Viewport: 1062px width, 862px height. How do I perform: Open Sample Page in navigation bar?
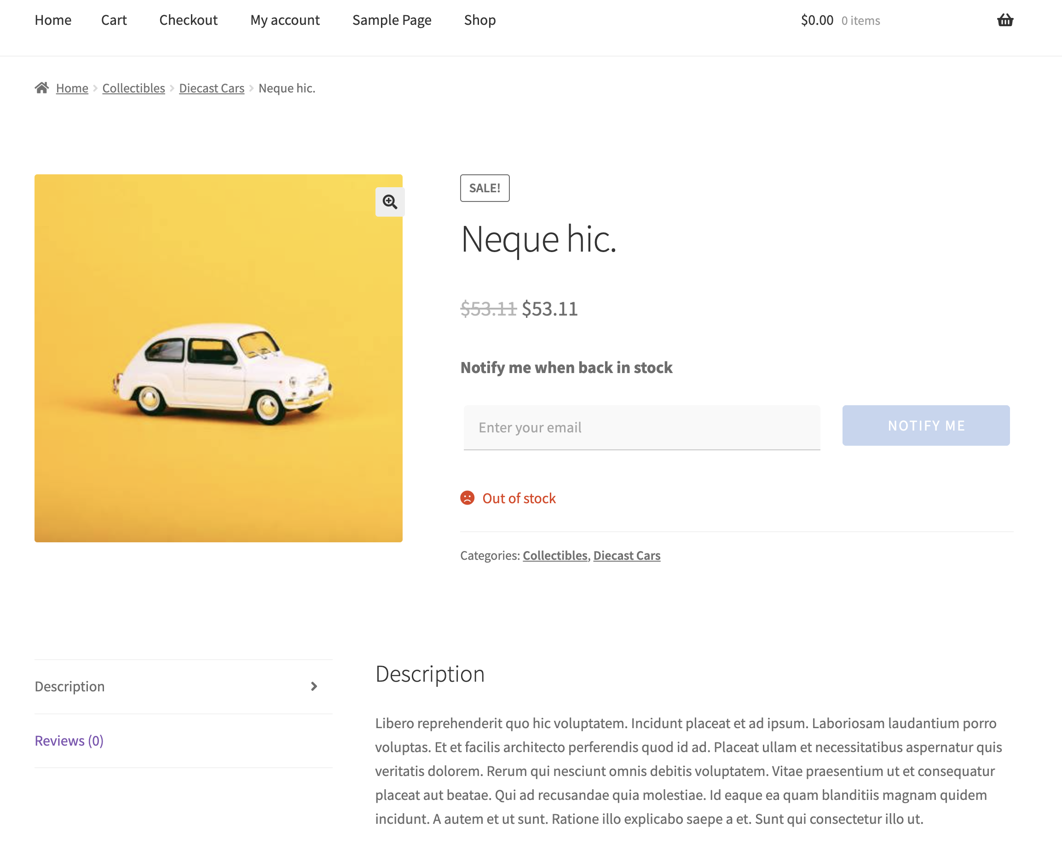coord(392,20)
